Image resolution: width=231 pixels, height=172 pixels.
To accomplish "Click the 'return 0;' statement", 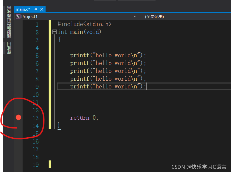I will coord(84,118).
